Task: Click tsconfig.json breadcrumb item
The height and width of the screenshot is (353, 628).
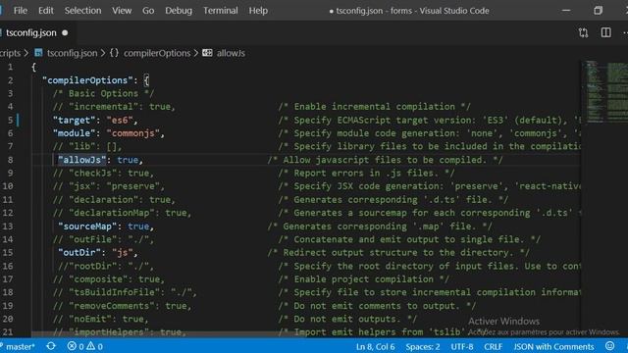Action: pyautogui.click(x=72, y=53)
